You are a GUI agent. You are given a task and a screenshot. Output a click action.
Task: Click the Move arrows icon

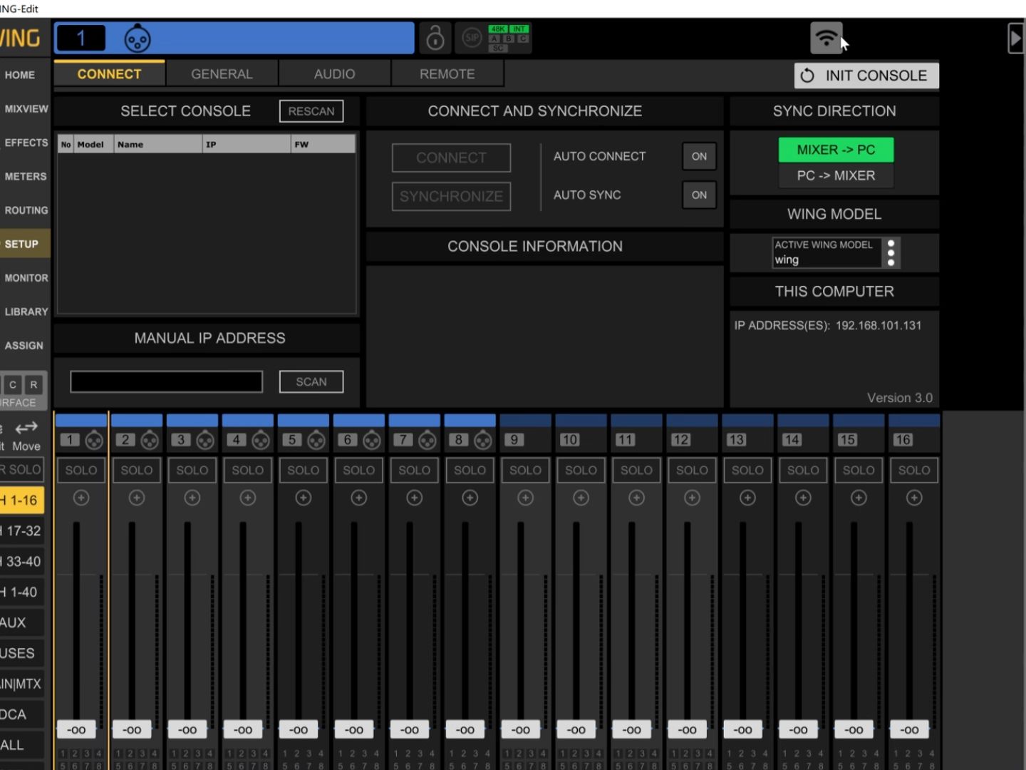pyautogui.click(x=26, y=428)
